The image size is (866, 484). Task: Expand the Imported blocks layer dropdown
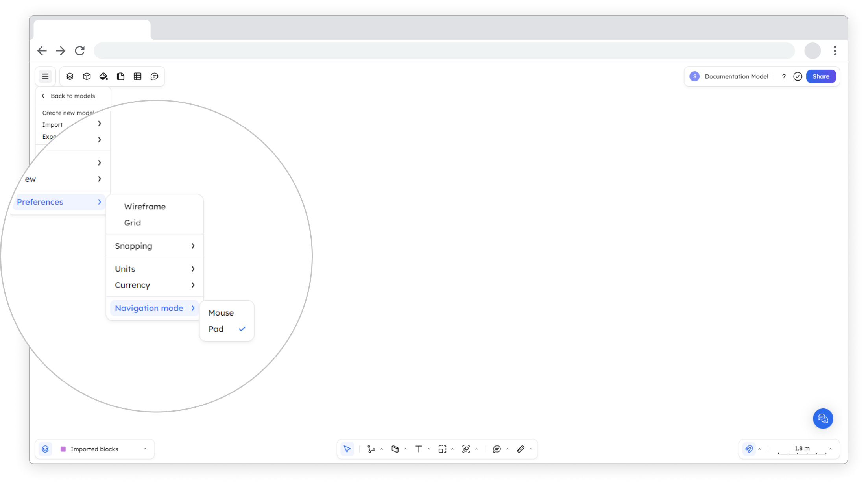[x=145, y=449]
